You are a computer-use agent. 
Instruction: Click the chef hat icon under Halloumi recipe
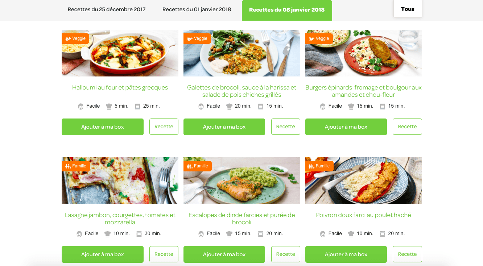point(109,106)
